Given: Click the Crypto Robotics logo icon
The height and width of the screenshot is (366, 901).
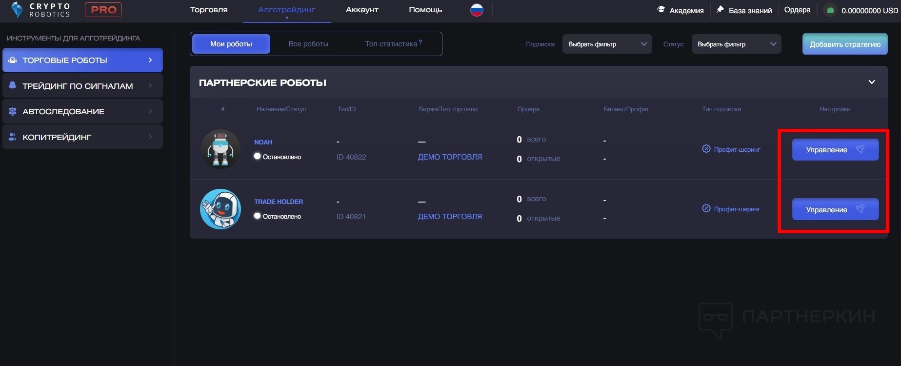Looking at the screenshot, I should click(x=17, y=10).
